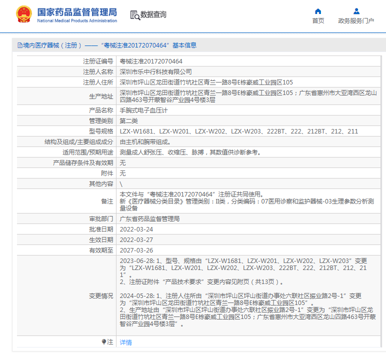
Task: Open the 政务服务门户 link text
Action: pos(356,20)
